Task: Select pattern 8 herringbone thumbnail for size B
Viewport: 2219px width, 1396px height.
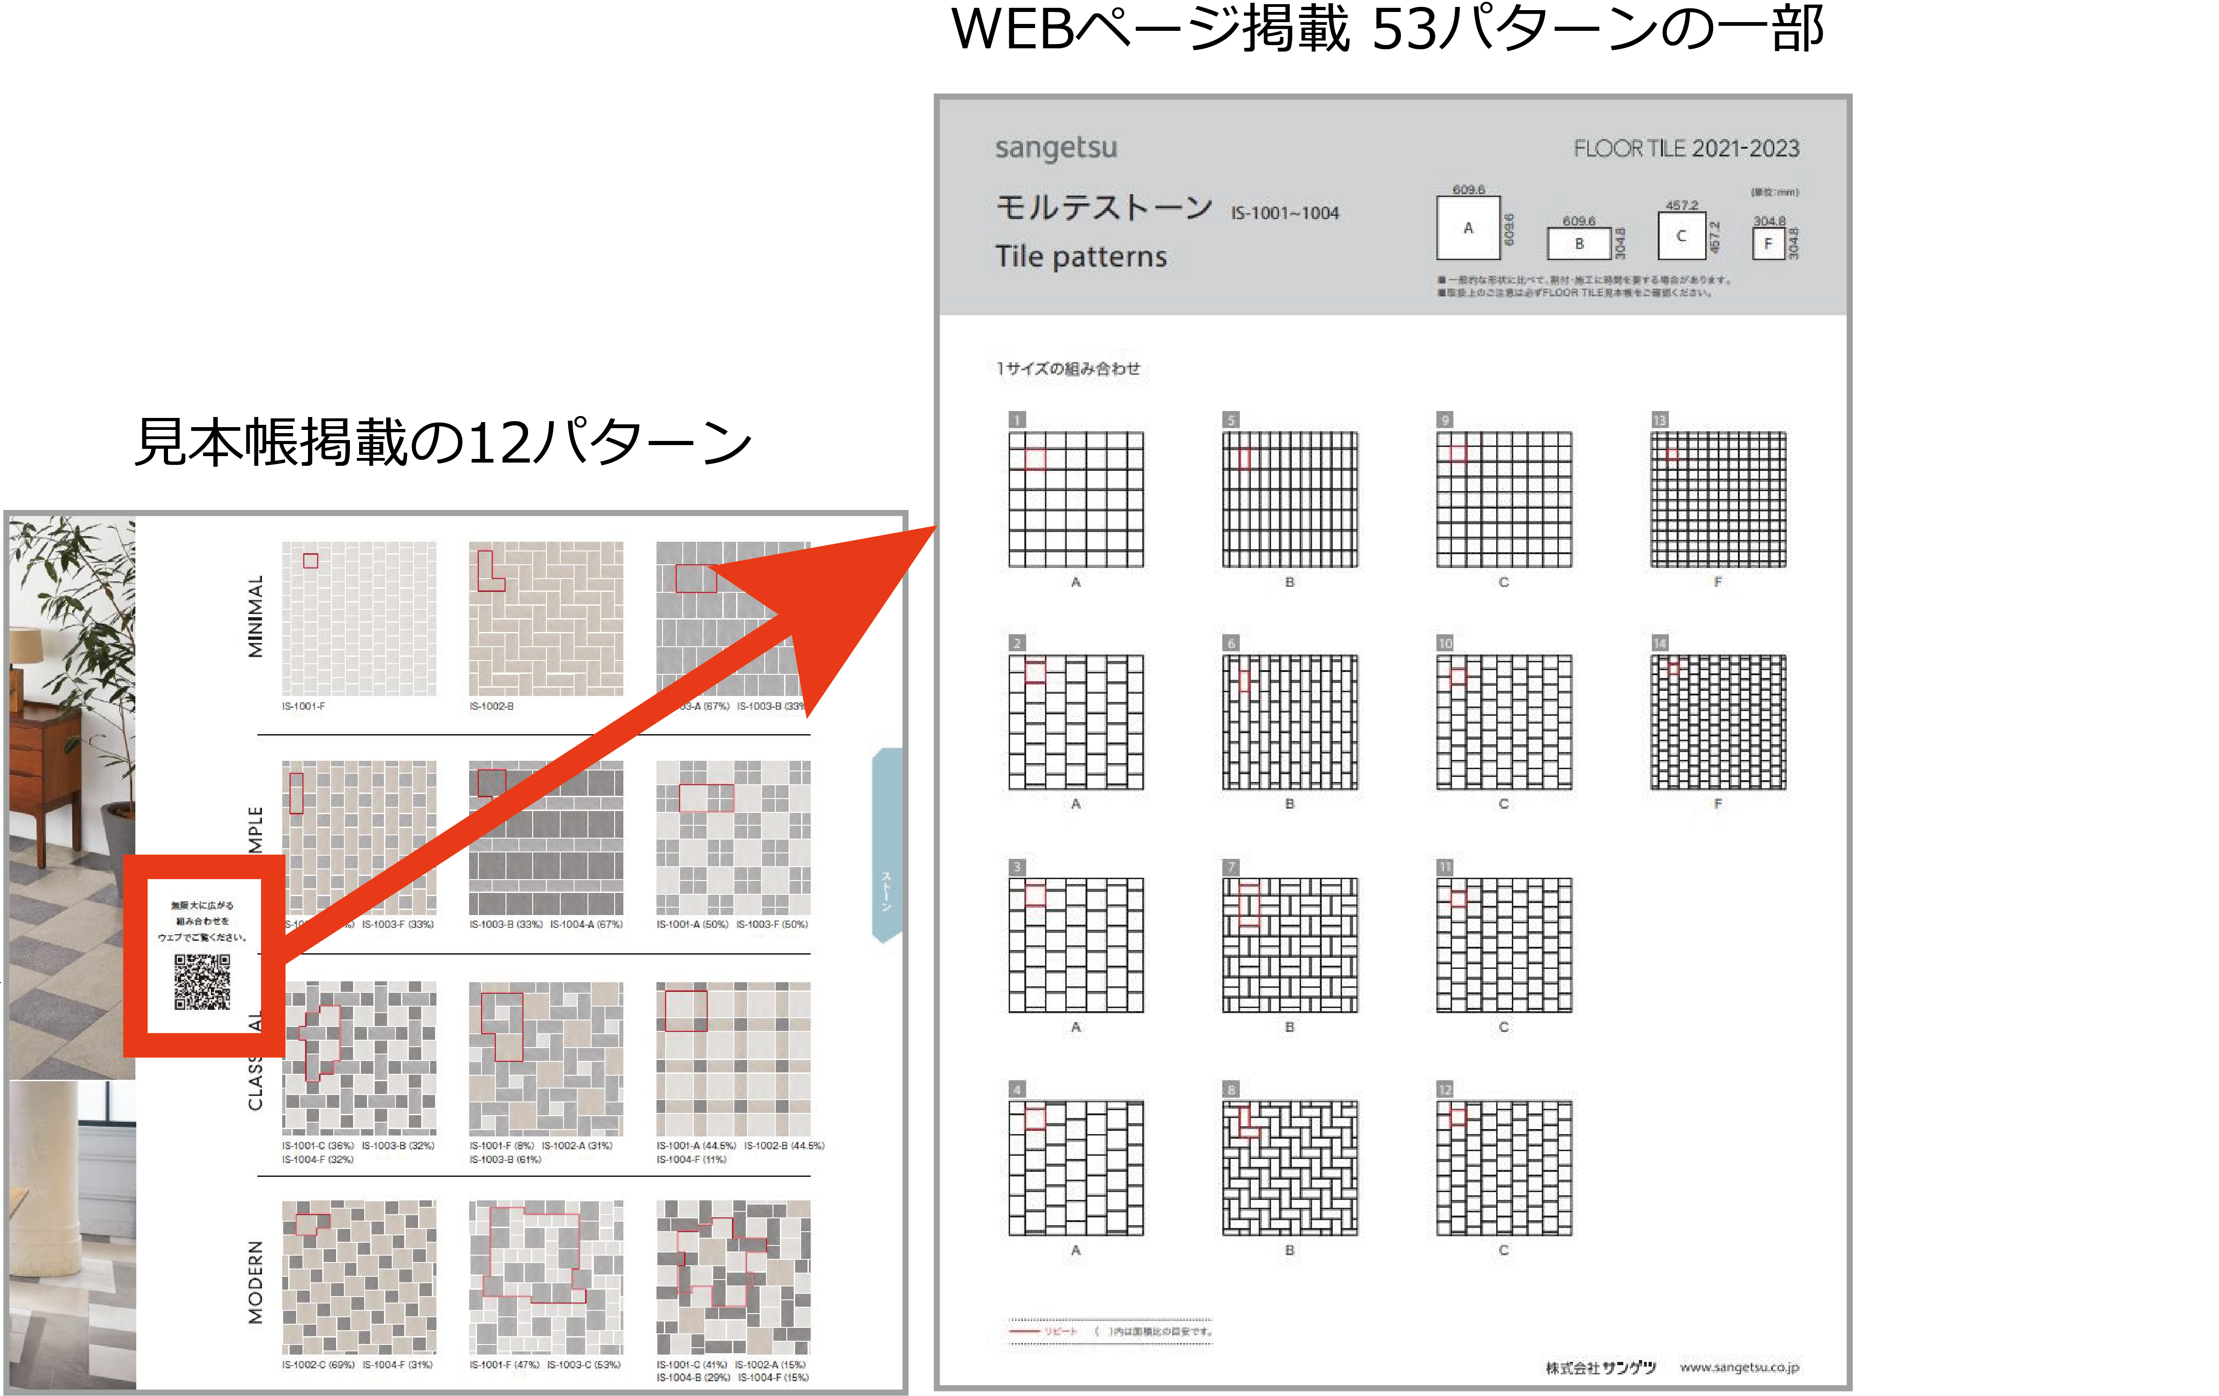Action: pyautogui.click(x=1290, y=1169)
